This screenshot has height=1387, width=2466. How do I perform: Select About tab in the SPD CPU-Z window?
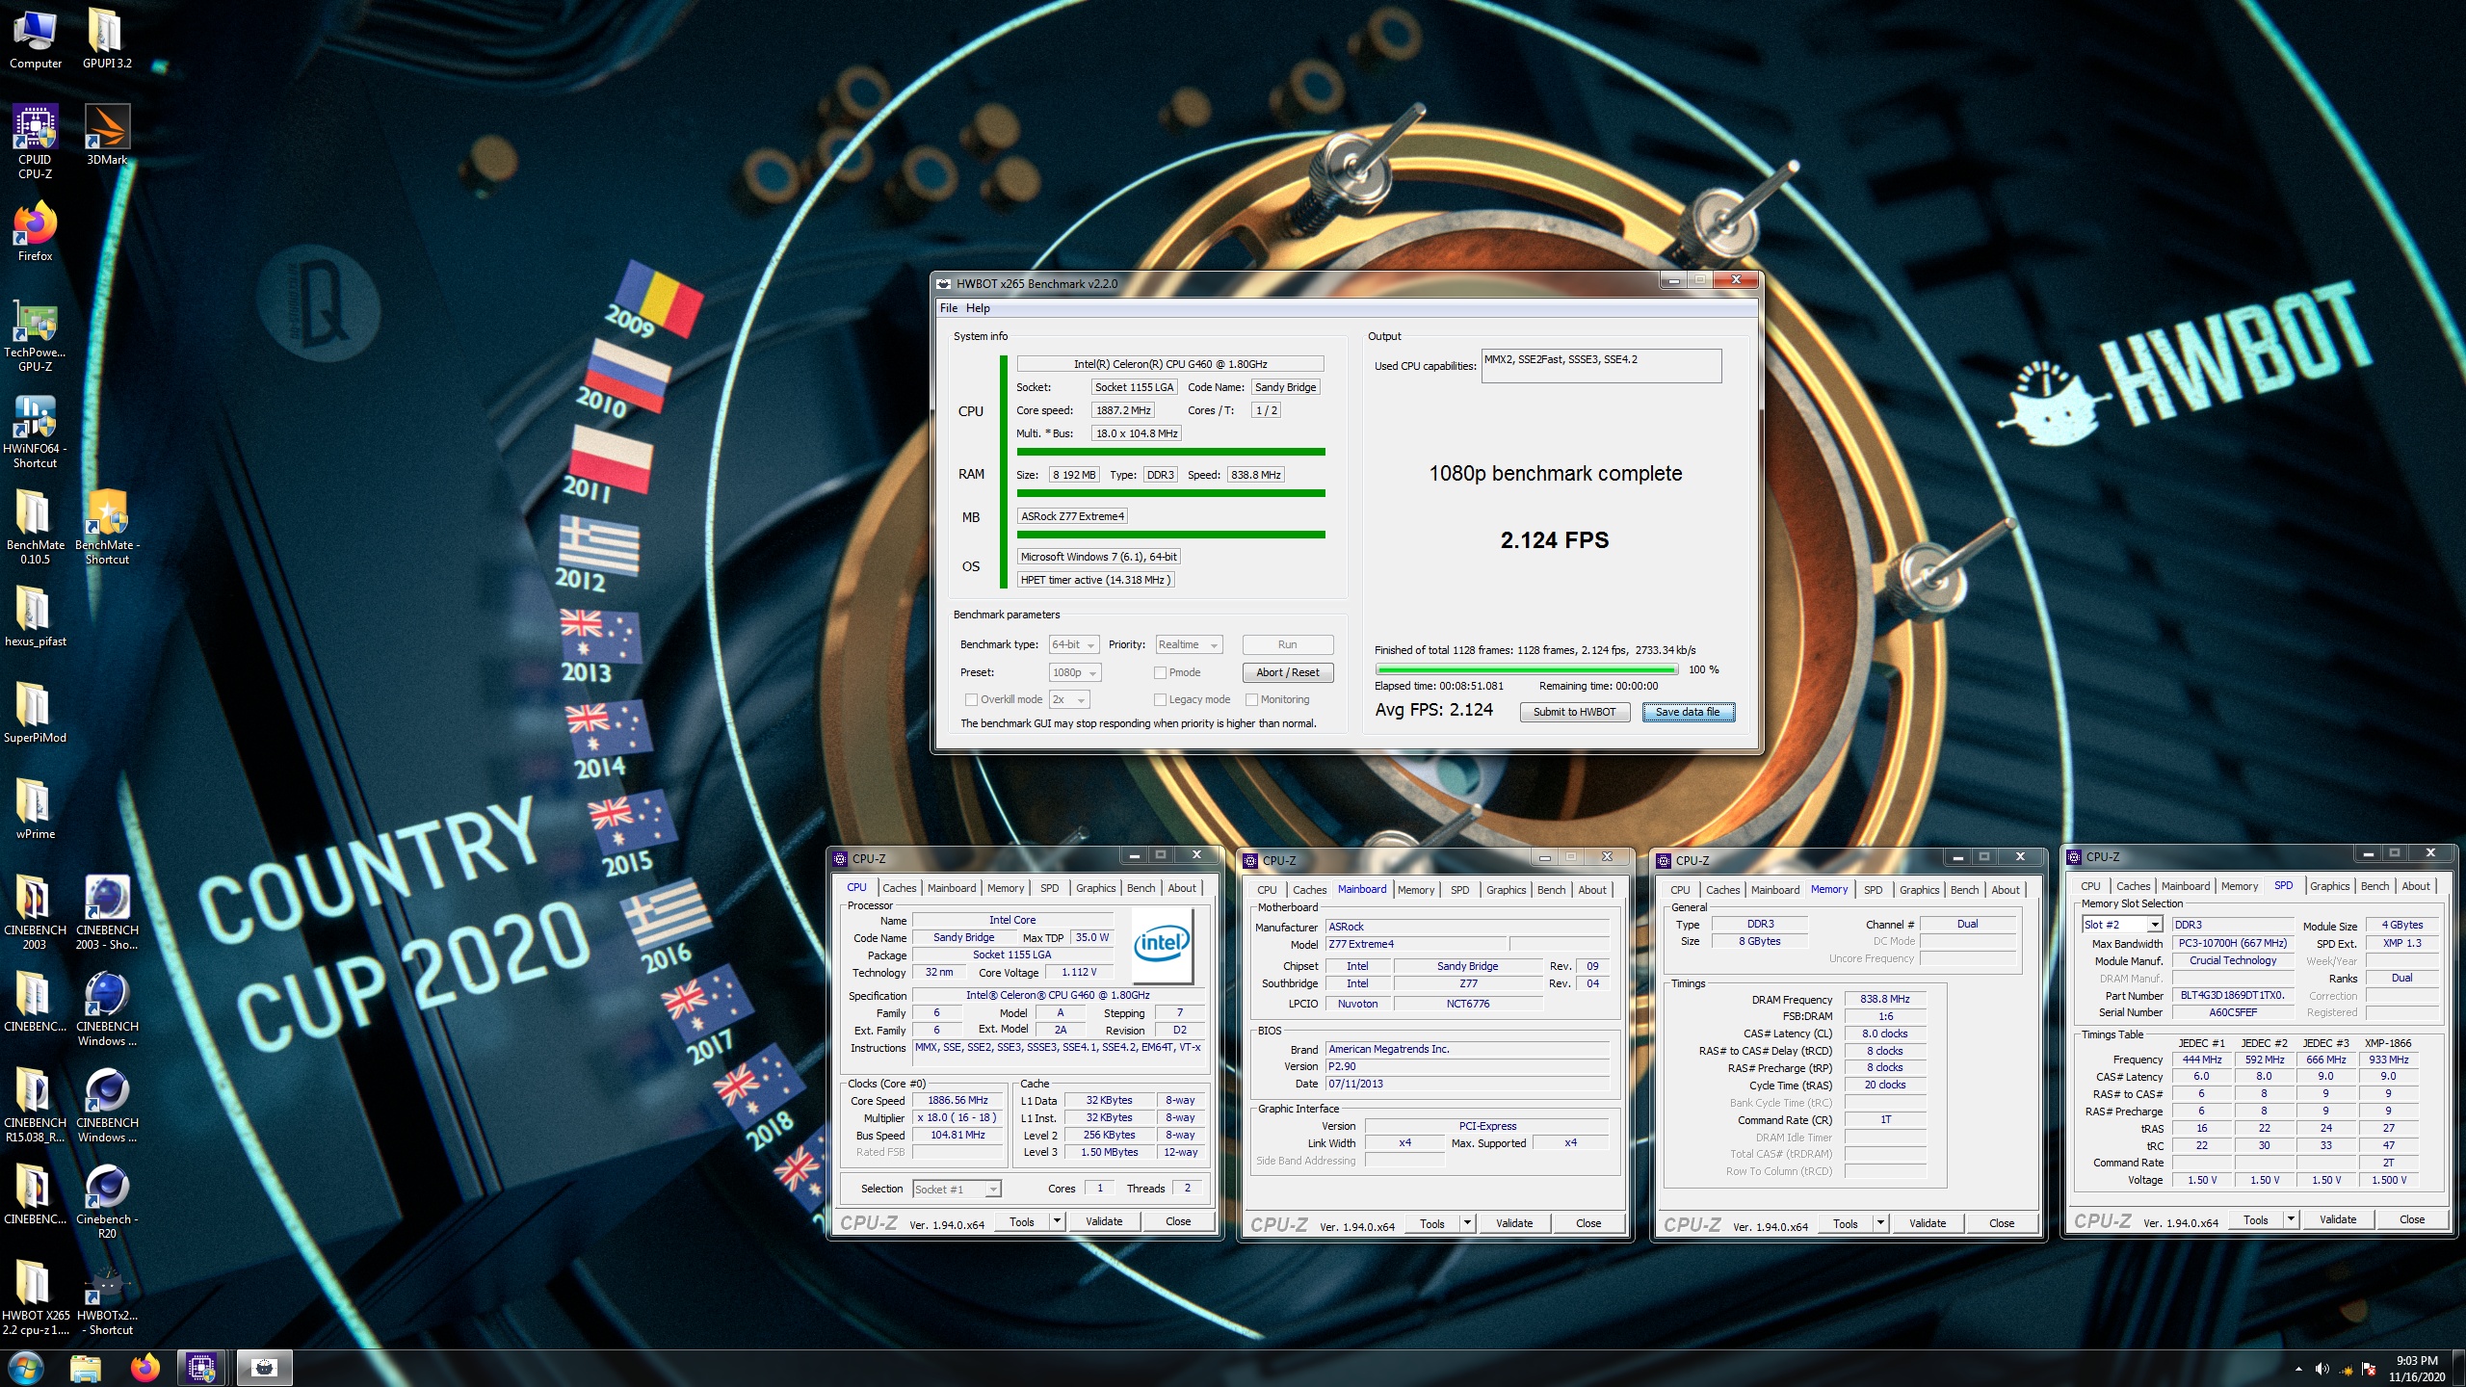2415,886
